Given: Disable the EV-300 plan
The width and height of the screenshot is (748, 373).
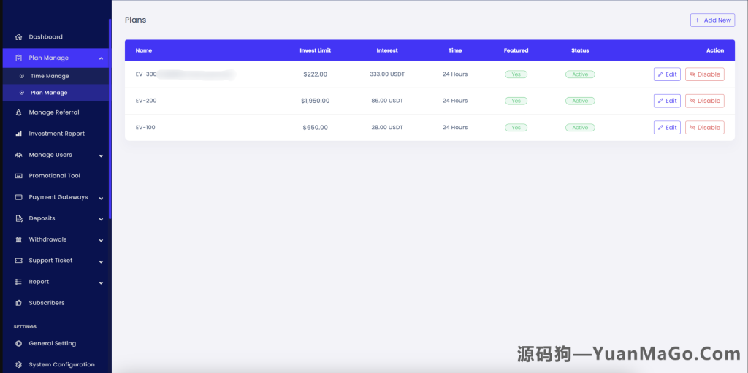Looking at the screenshot, I should [705, 74].
